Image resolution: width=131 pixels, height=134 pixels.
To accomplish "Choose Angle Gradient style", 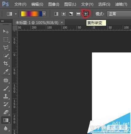I will 71,14.
